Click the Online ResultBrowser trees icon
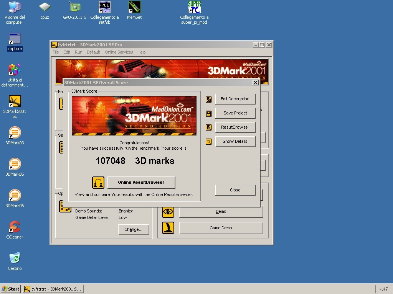This screenshot has width=393, height=294. [x=98, y=183]
